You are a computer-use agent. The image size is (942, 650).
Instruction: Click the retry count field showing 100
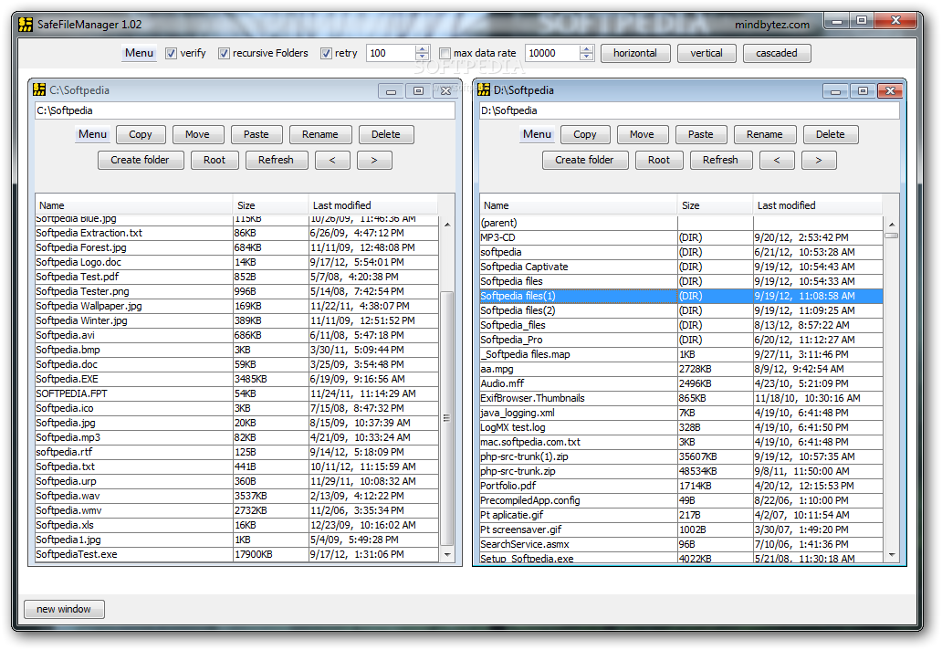pos(391,53)
